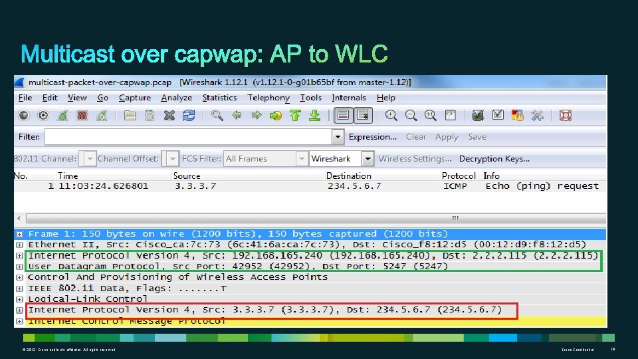Sort packets by the Time column
The image size is (638, 359).
68,176
